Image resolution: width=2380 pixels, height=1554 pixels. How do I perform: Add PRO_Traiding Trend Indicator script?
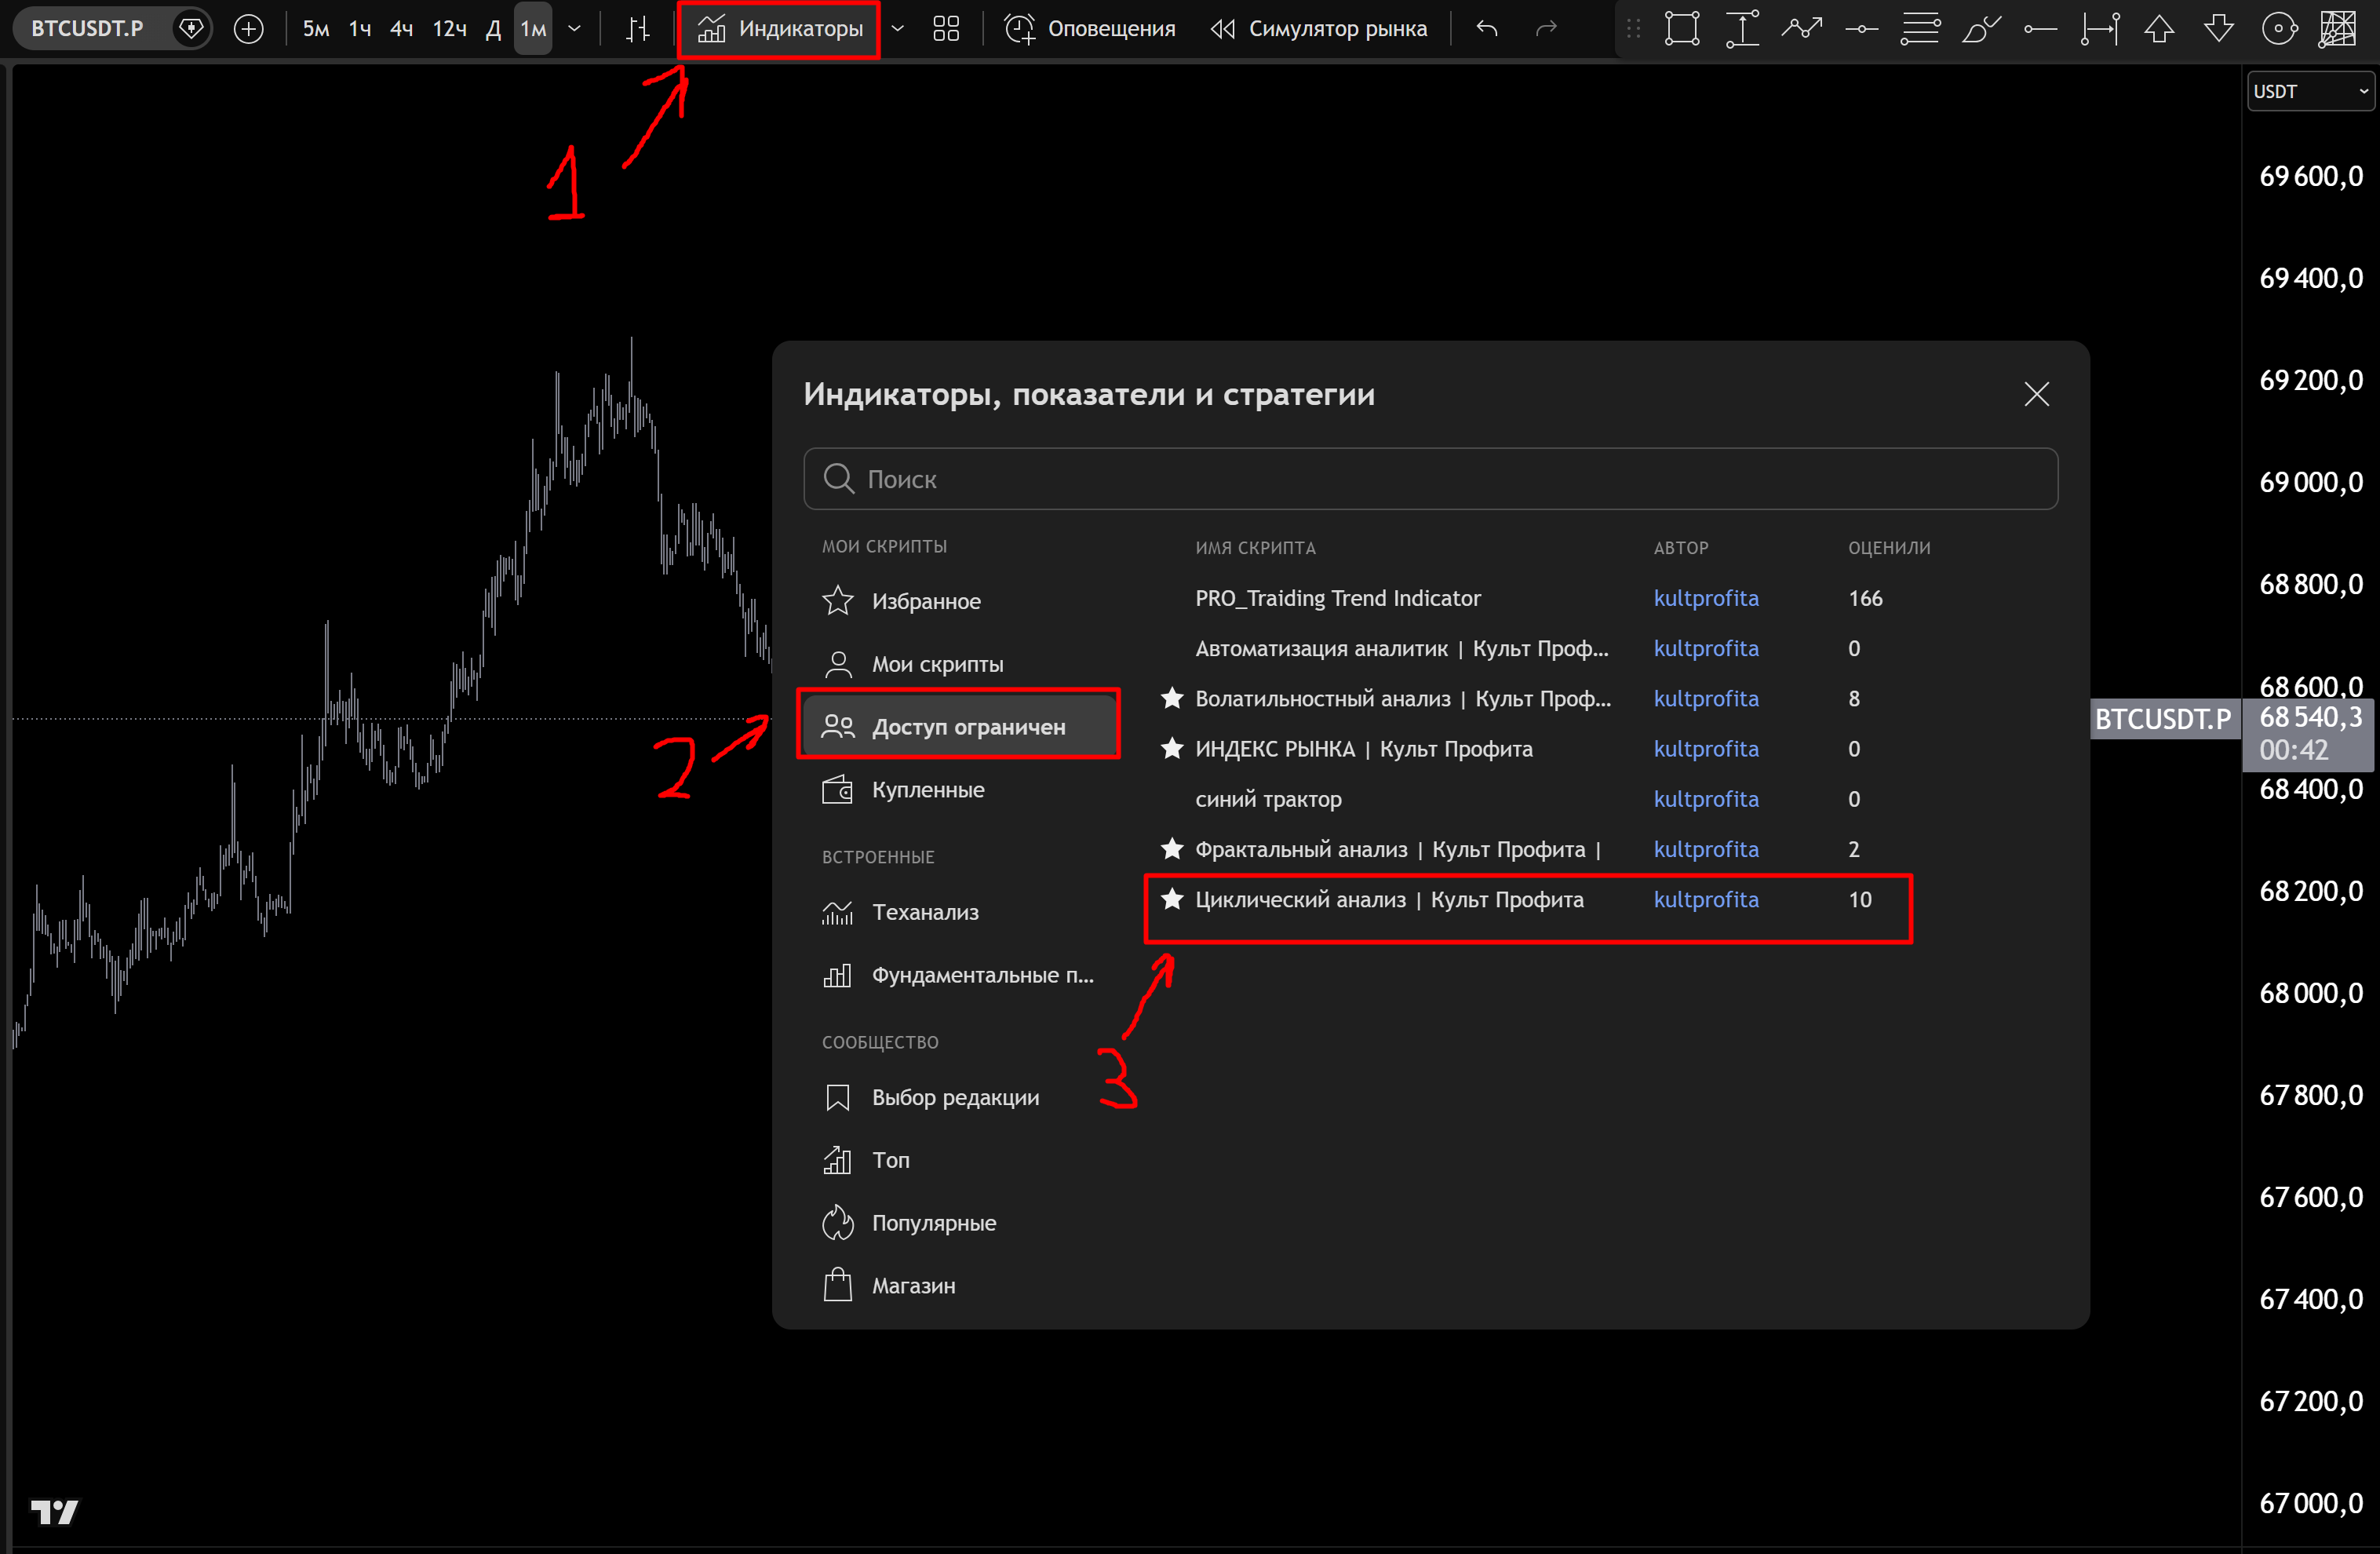tap(1337, 598)
